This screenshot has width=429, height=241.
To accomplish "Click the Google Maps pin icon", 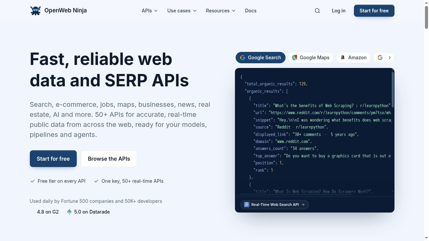I will pyautogui.click(x=295, y=58).
